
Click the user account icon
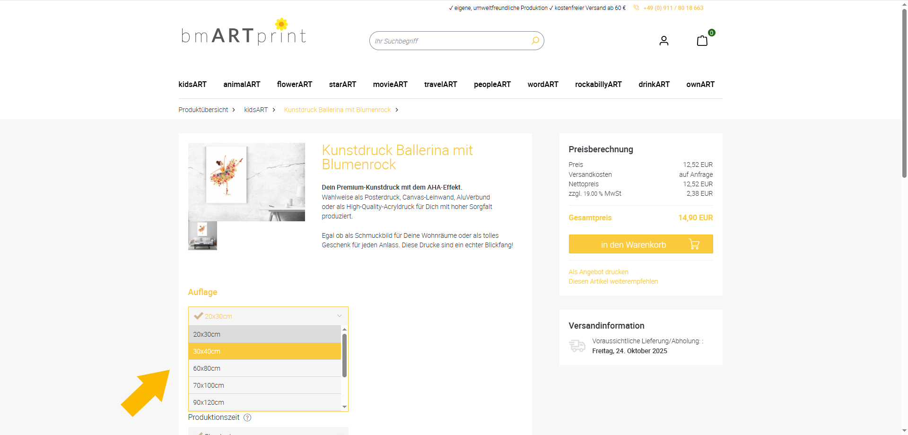click(x=664, y=41)
